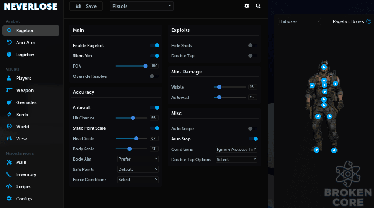
Task: Turn off Silent Aim toggle
Action: click(155, 55)
